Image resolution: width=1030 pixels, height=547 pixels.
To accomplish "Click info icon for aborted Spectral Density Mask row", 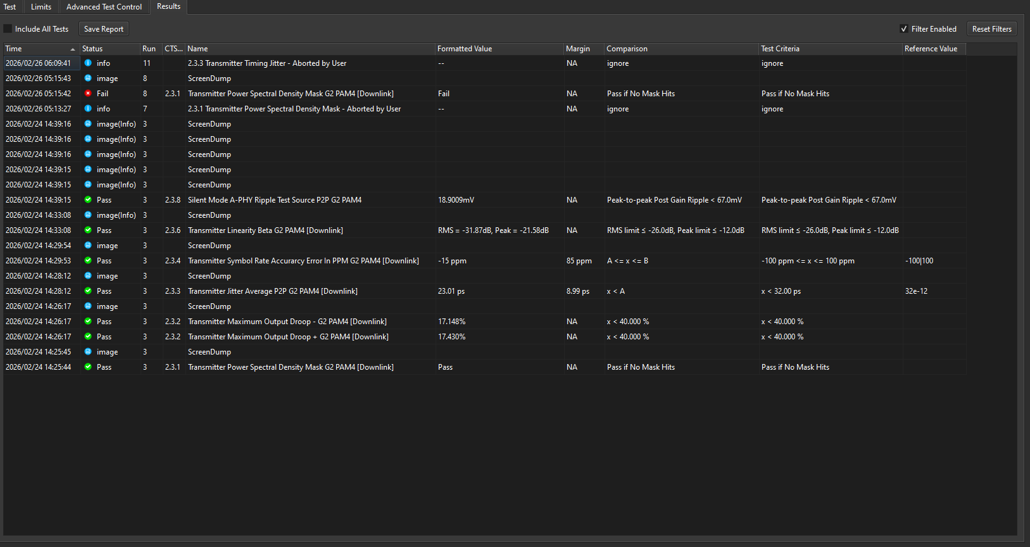I will (88, 109).
